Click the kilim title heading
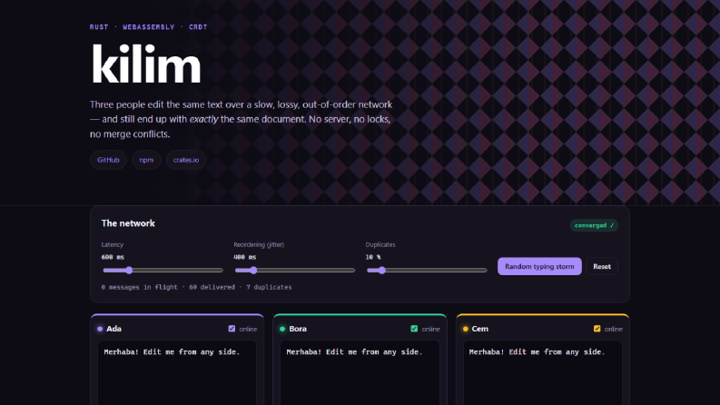Image resolution: width=720 pixels, height=405 pixels. 146,64
